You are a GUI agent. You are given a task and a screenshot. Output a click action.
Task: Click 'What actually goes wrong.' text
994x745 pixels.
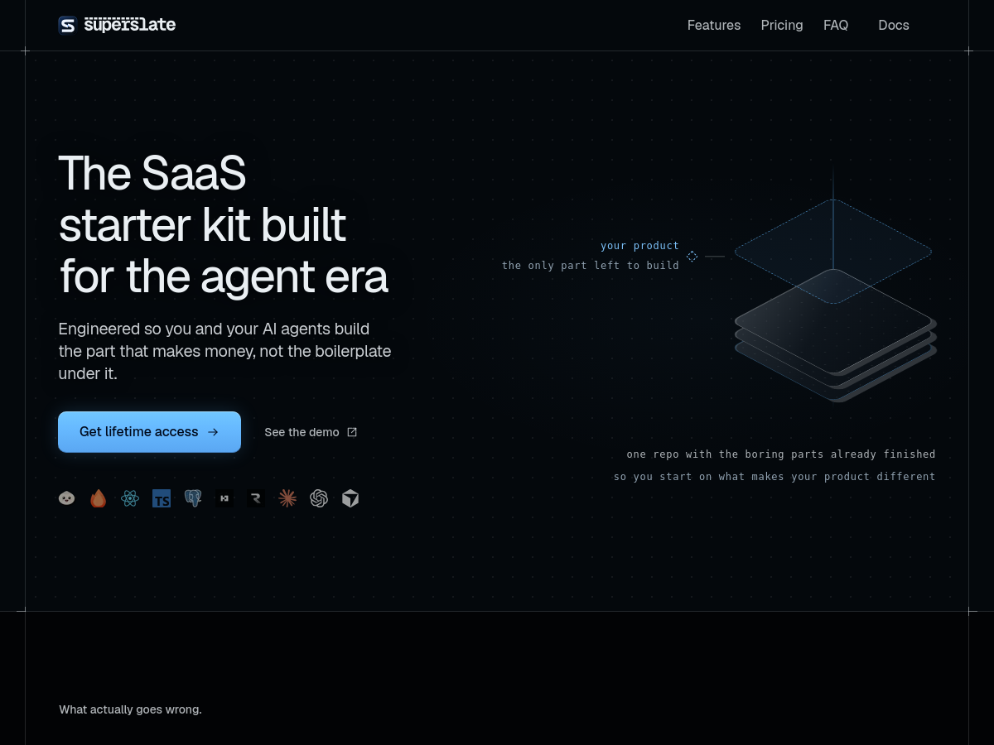point(130,709)
